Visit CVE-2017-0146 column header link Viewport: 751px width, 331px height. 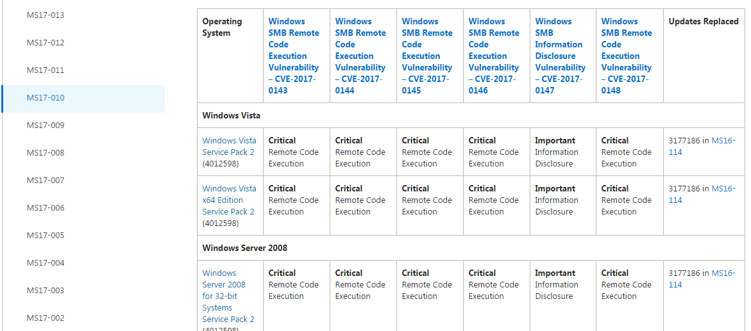(x=493, y=56)
